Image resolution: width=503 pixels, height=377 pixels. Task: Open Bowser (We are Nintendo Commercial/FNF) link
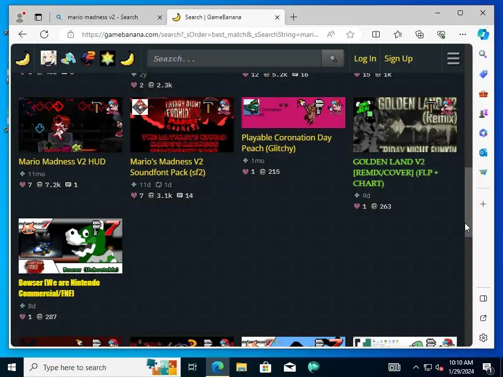59,288
